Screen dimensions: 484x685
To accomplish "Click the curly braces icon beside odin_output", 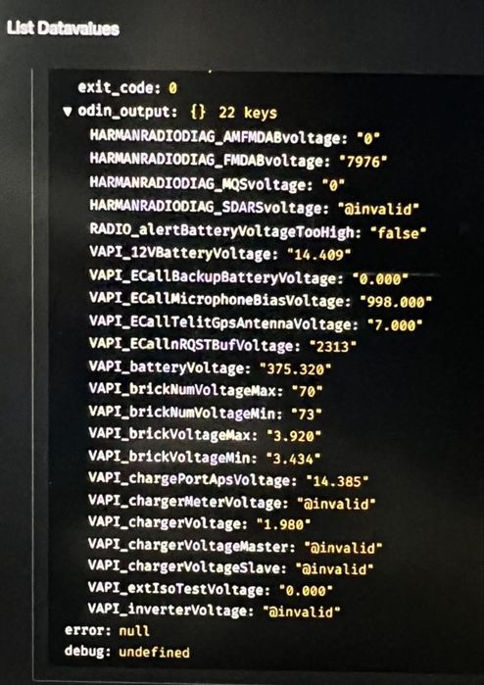I will (198, 113).
